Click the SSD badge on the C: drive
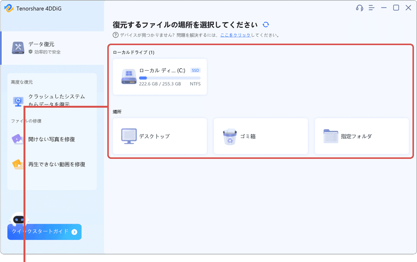 tap(196, 70)
